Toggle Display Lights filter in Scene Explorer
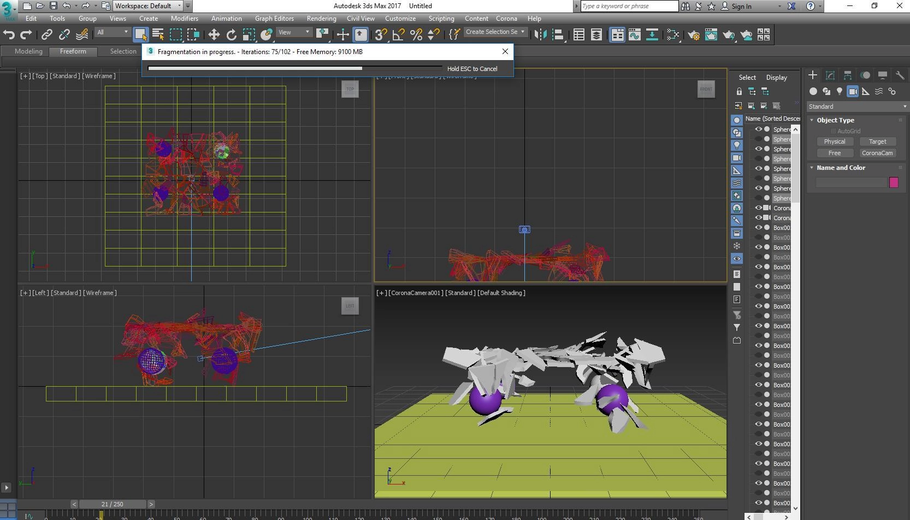The height and width of the screenshot is (520, 910). point(737,145)
